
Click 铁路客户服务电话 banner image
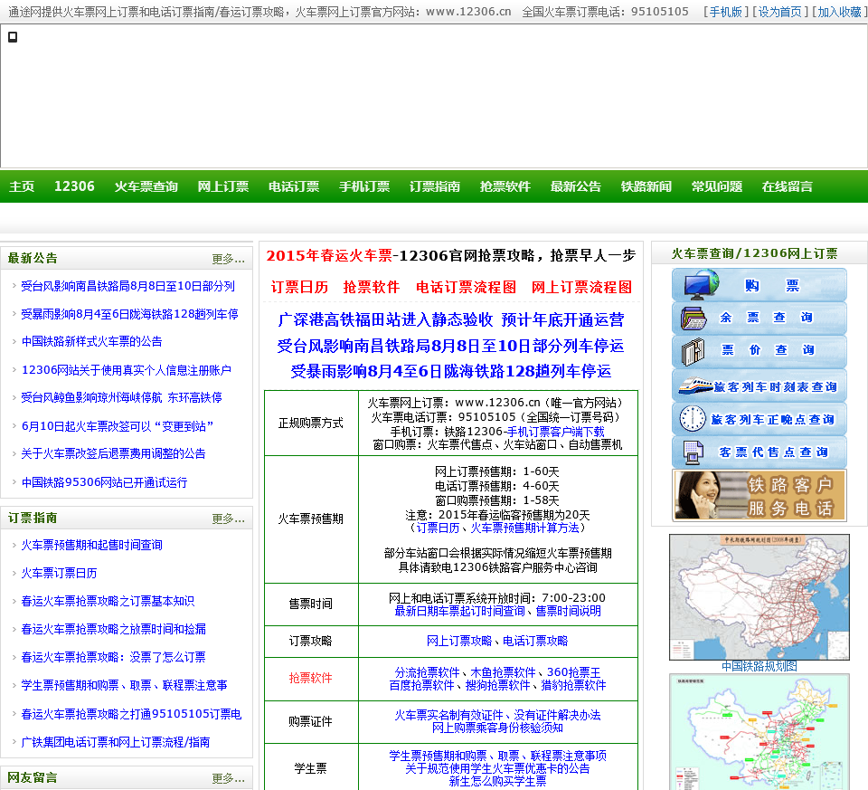click(x=759, y=495)
